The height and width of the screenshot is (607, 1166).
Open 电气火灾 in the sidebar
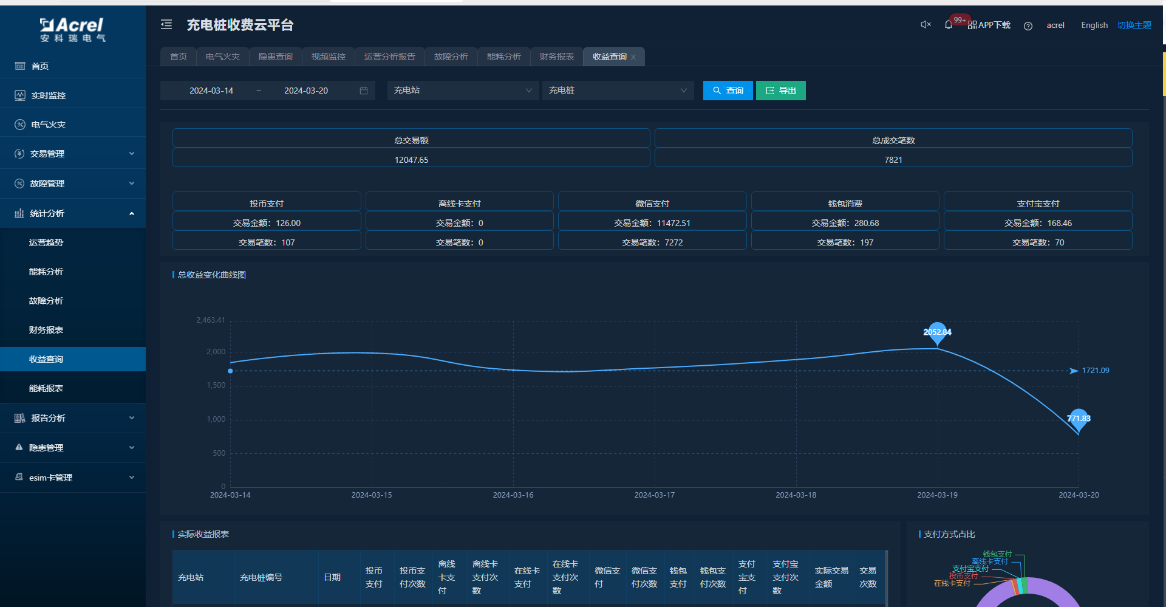pyautogui.click(x=49, y=125)
